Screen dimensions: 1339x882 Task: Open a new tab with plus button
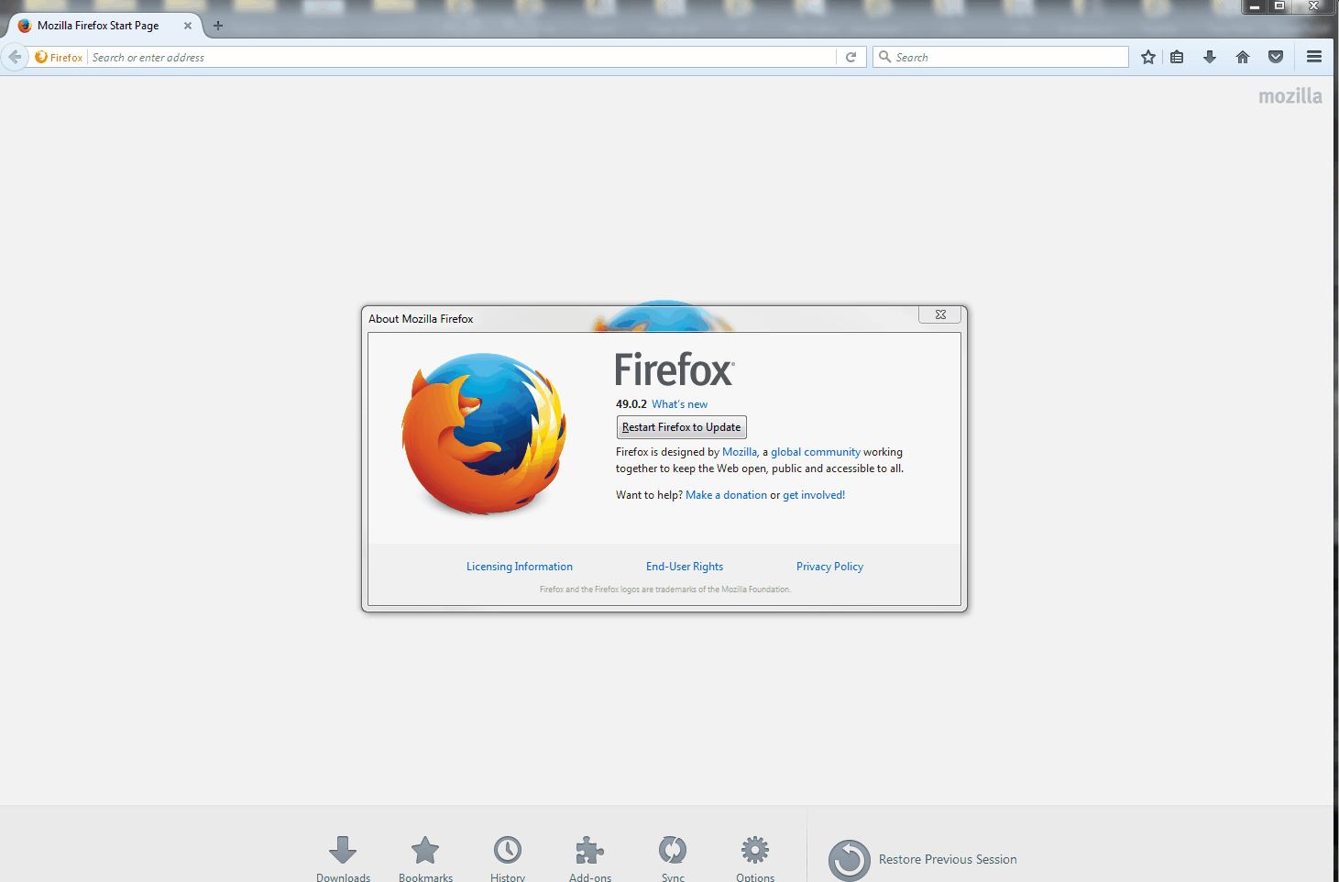point(218,26)
